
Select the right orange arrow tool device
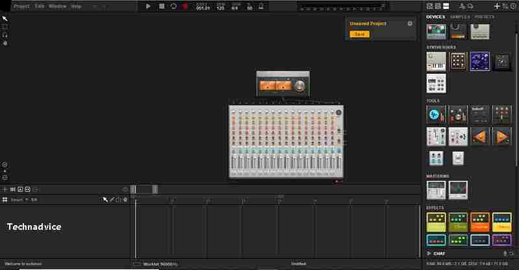[501, 136]
